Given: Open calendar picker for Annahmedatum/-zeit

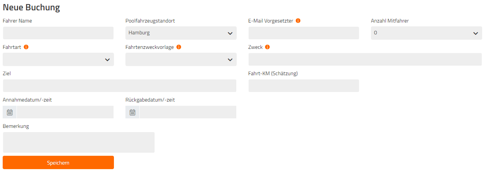Looking at the screenshot, I should tap(10, 112).
